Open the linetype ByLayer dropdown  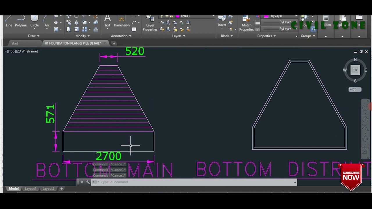(279, 29)
